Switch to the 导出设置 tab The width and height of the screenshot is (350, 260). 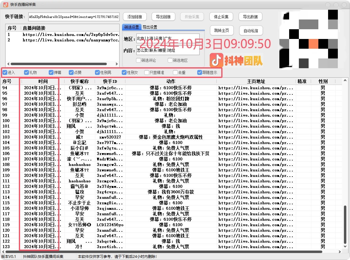(x=150, y=27)
